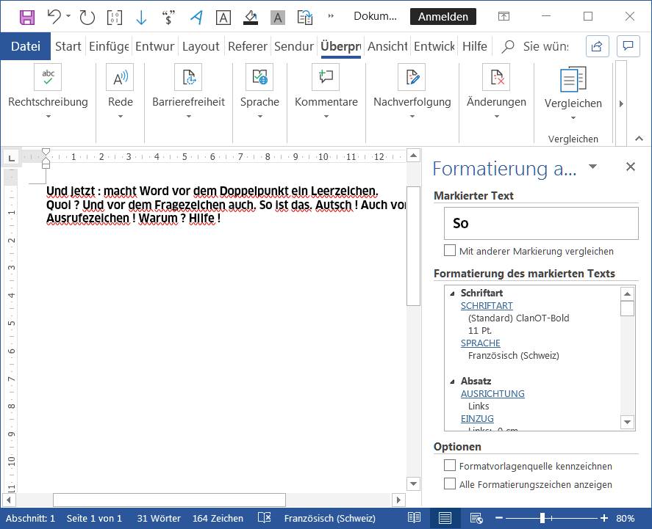Switch to the Layout tab
The height and width of the screenshot is (529, 652).
click(x=201, y=46)
